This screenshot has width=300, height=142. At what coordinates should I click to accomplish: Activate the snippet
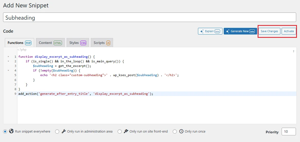[289, 31]
